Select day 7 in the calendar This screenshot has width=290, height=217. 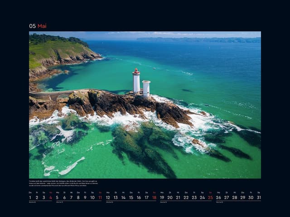[x=71, y=198]
